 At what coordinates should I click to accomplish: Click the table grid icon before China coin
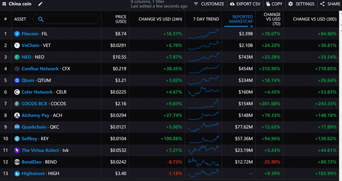click(4, 4)
